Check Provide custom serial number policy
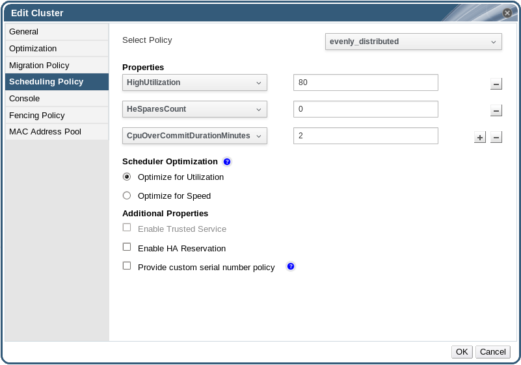The image size is (521, 365). (x=127, y=266)
